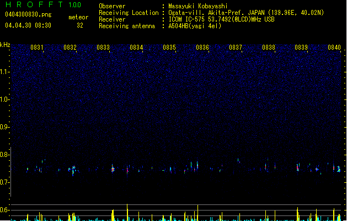Viewport: 347px width, 221px height.
Task: Click the Ogata-vill. Akita-Pref. JAPAN location text
Action: (216, 13)
